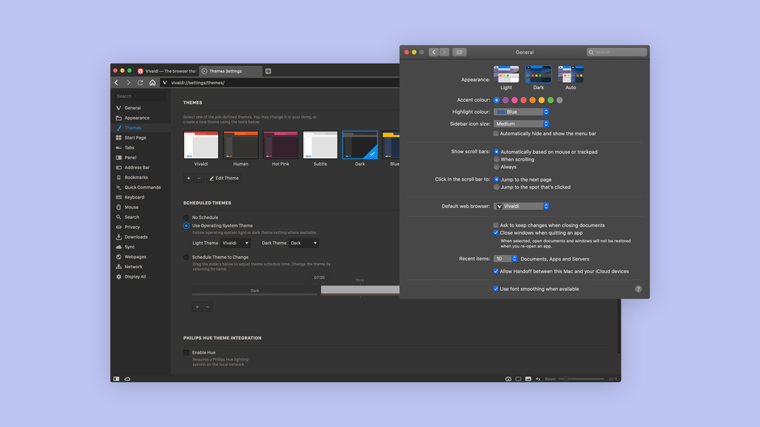The image size is (760, 427).
Task: Click the cloud sync icon in status bar
Action: point(127,379)
